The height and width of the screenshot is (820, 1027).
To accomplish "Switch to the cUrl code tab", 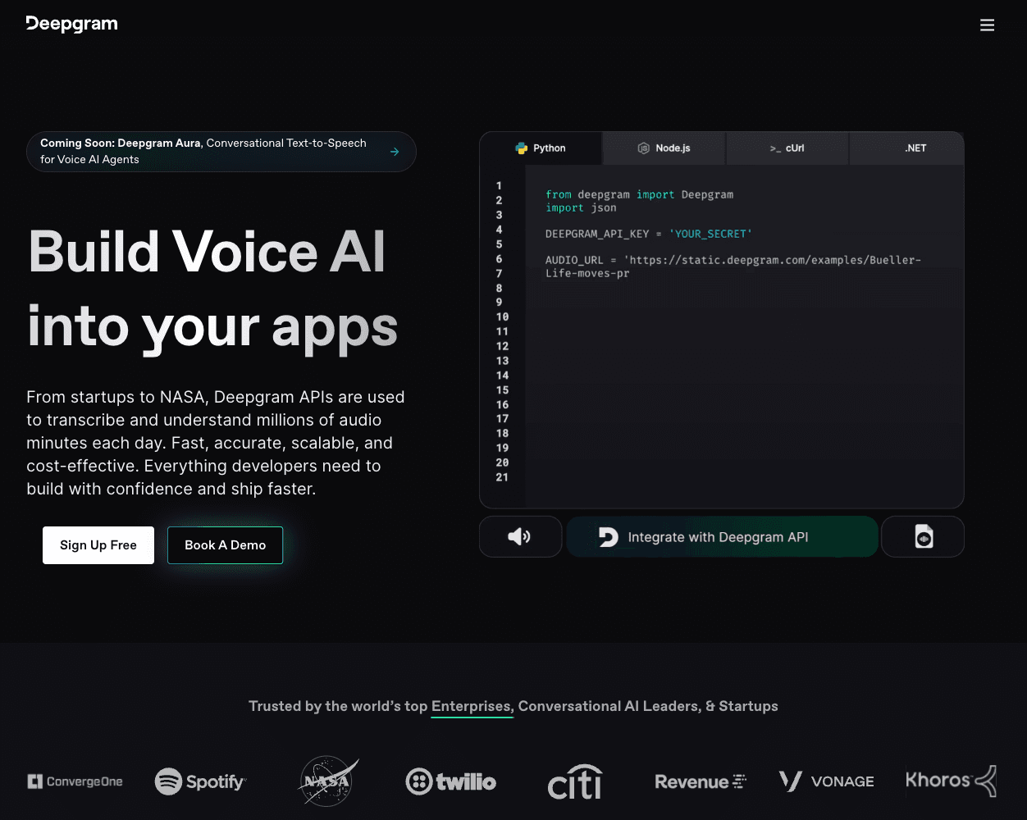I will coord(787,148).
